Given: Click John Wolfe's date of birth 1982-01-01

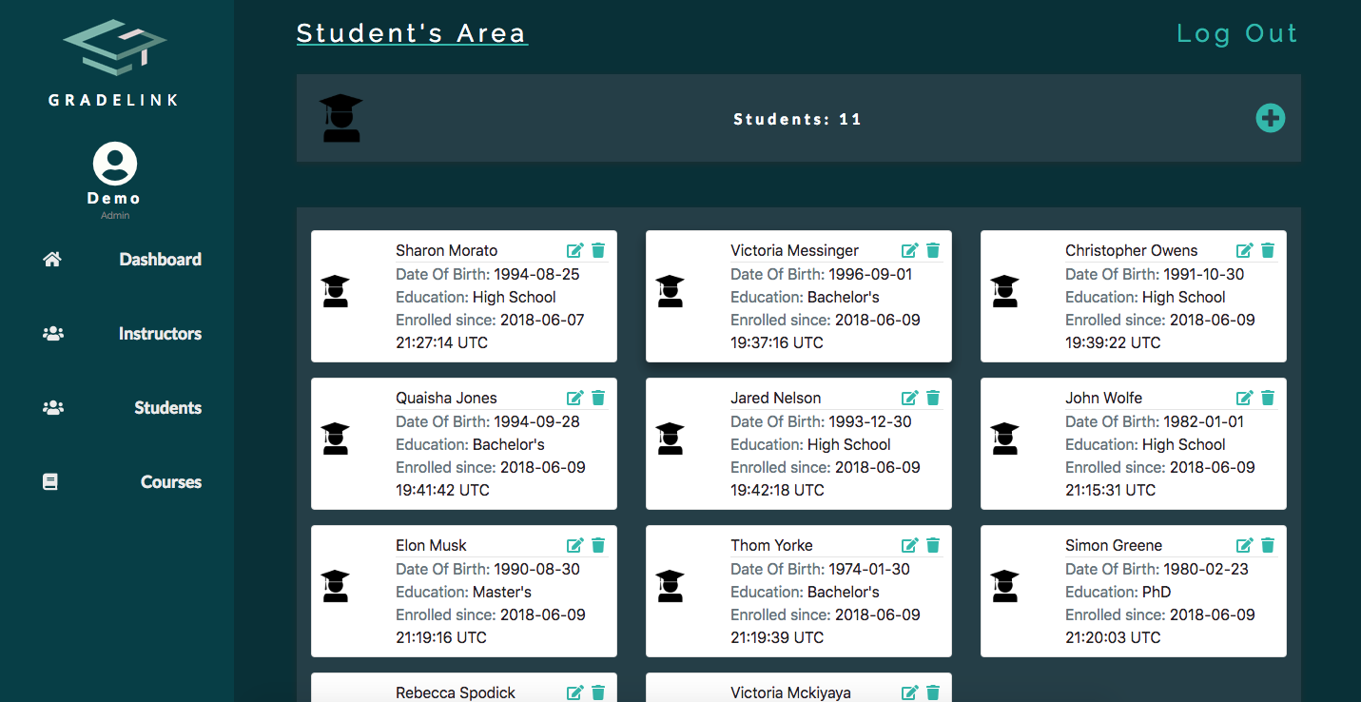Looking at the screenshot, I should pyautogui.click(x=1155, y=421).
